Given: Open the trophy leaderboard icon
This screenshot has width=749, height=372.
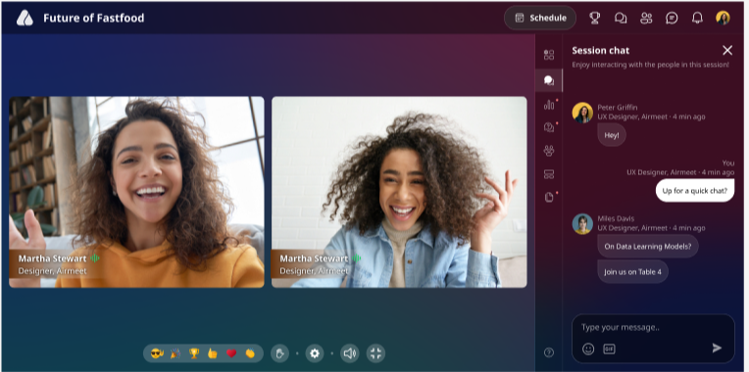Looking at the screenshot, I should coord(595,19).
